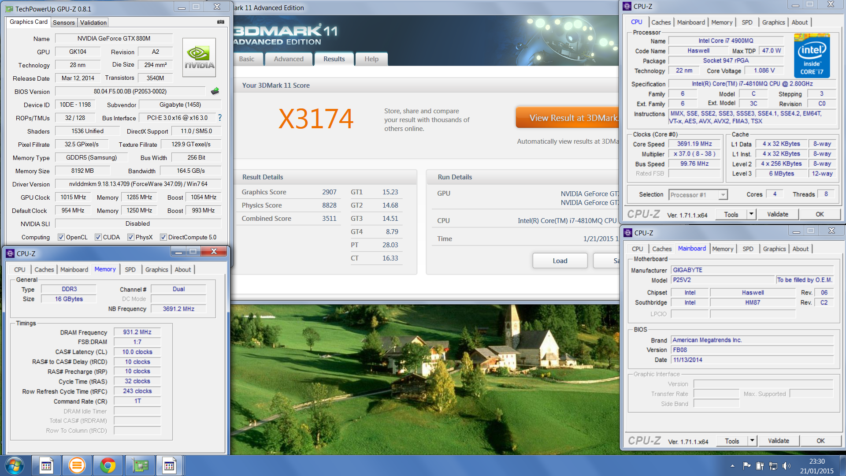Click the GPU name field NVIDIA GeForce GTX 880M
The height and width of the screenshot is (476, 846).
click(114, 39)
